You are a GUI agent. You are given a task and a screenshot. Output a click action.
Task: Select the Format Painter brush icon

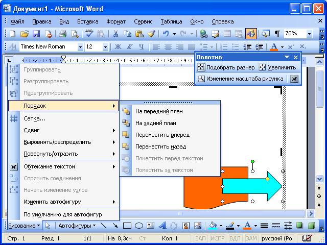(151, 34)
